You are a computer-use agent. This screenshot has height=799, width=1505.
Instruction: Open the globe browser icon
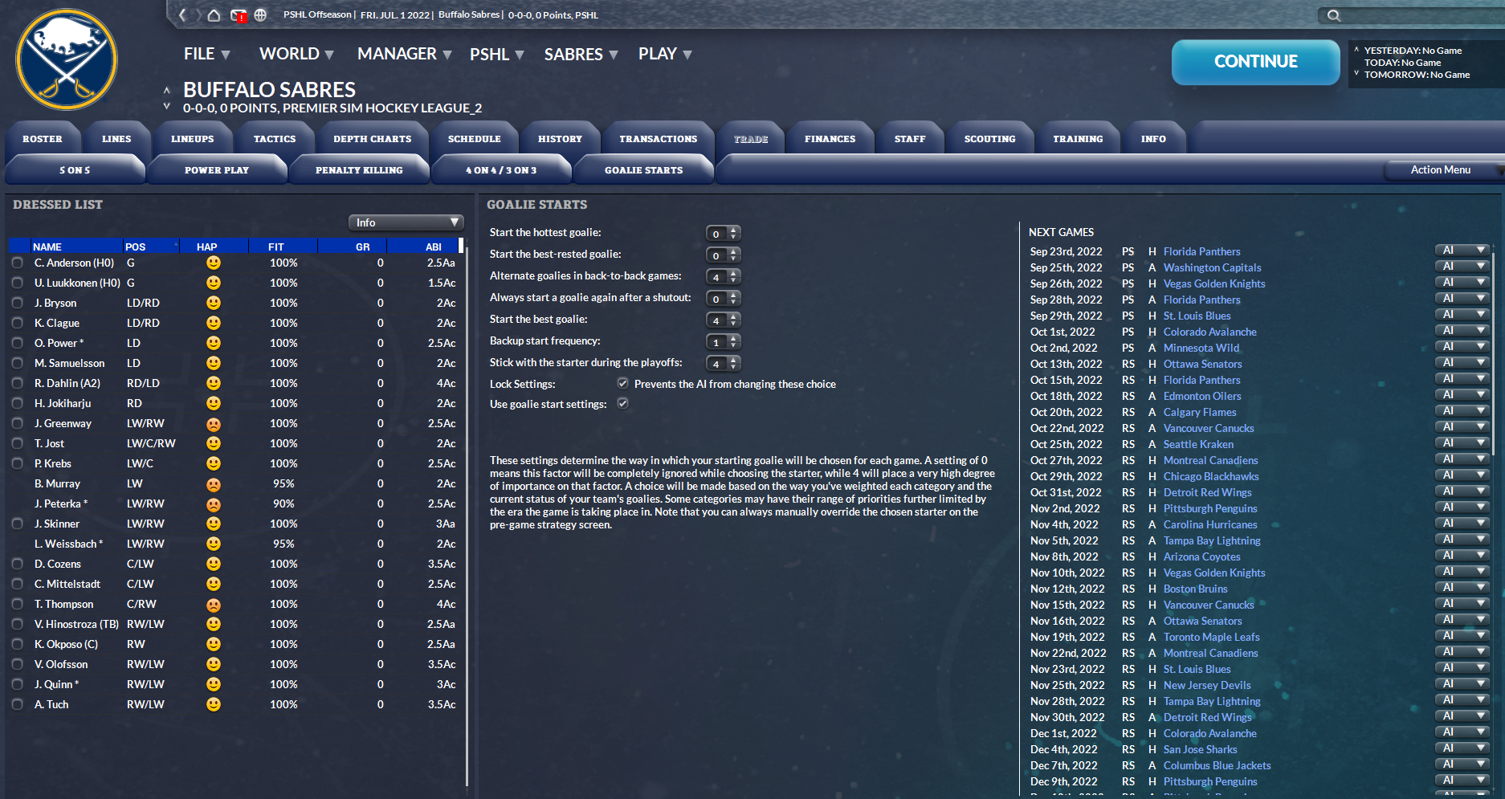(260, 14)
